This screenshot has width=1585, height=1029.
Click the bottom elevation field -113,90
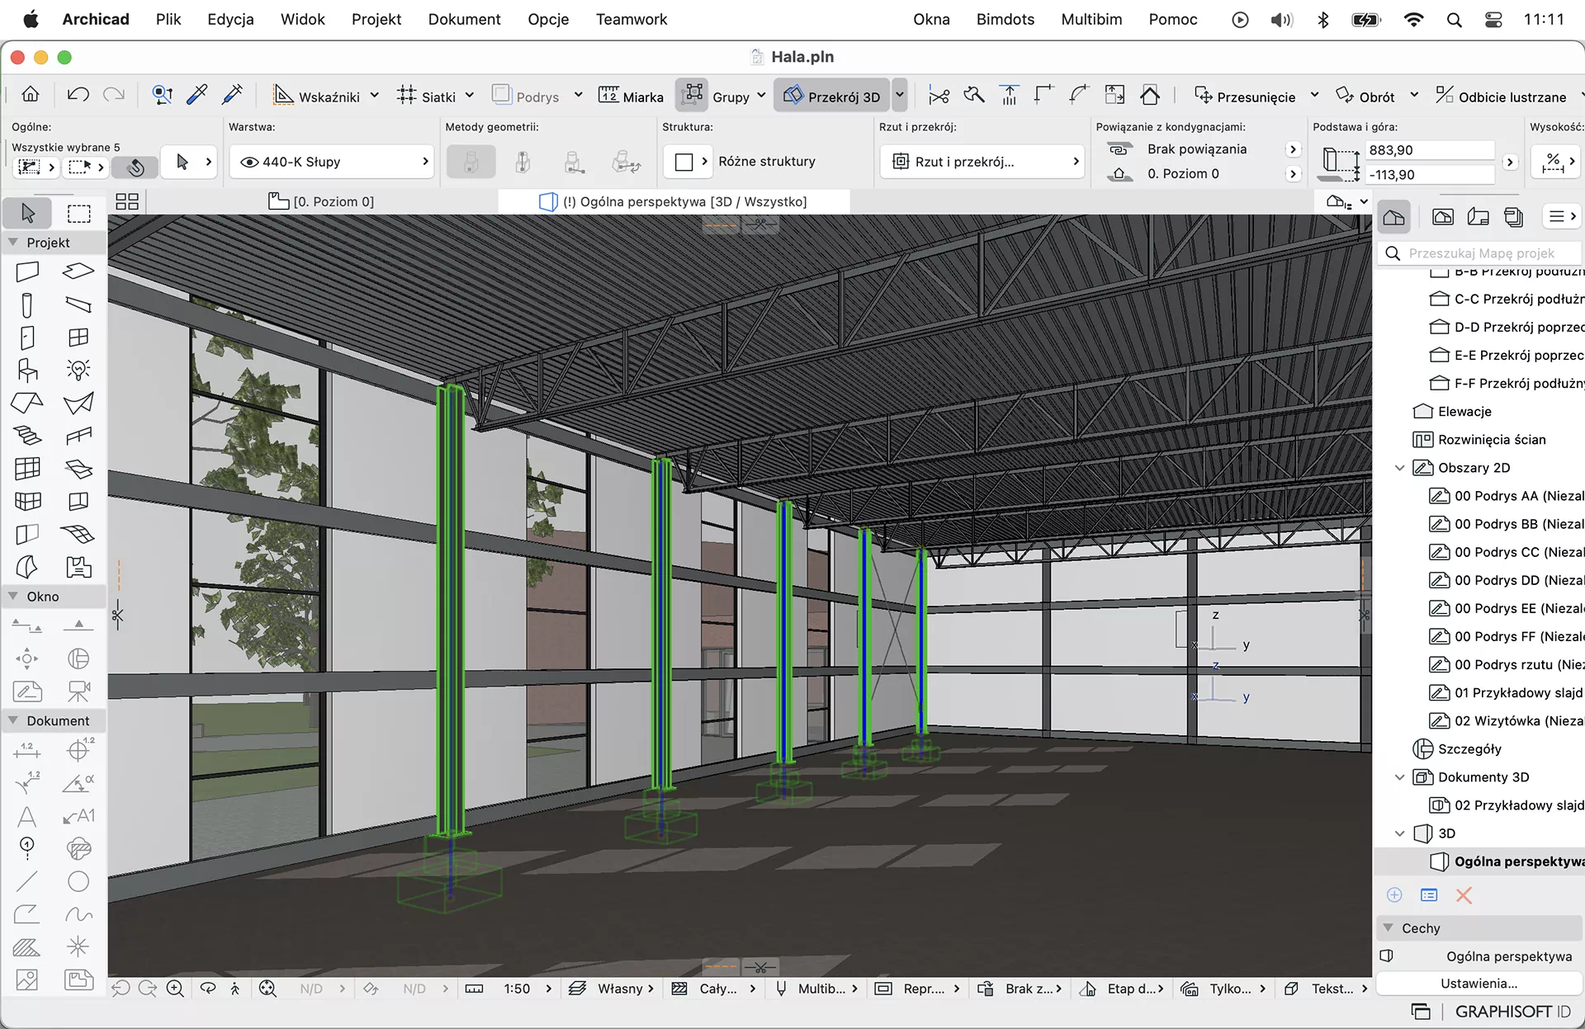click(x=1430, y=175)
